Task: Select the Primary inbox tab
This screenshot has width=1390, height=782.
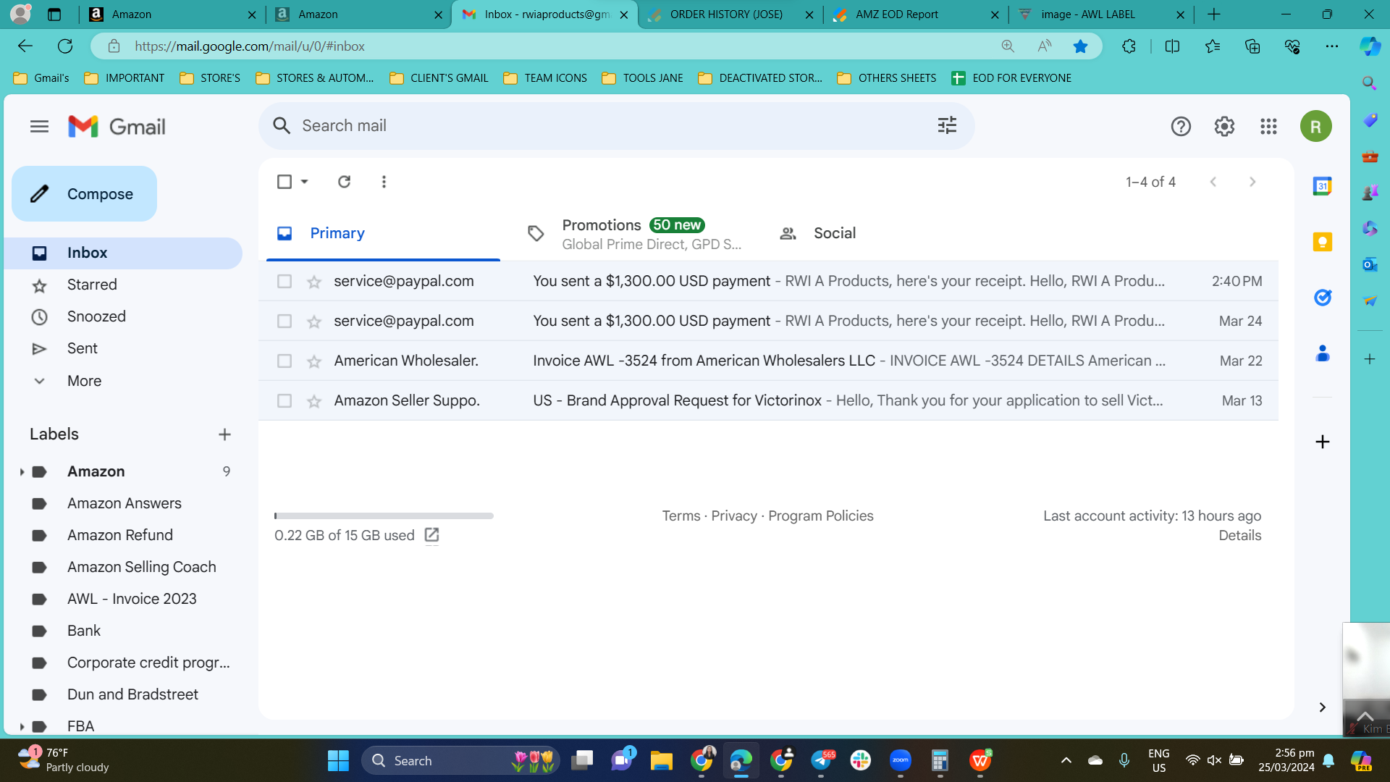Action: coord(383,234)
